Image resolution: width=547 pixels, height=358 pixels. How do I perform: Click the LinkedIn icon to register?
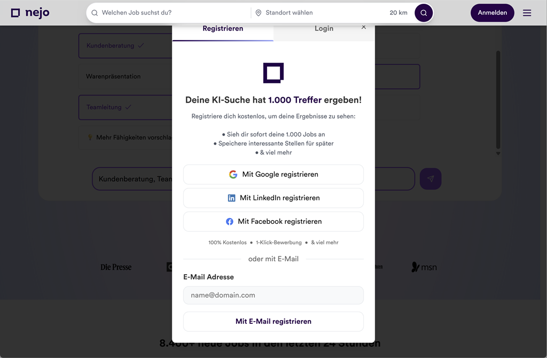(x=231, y=198)
